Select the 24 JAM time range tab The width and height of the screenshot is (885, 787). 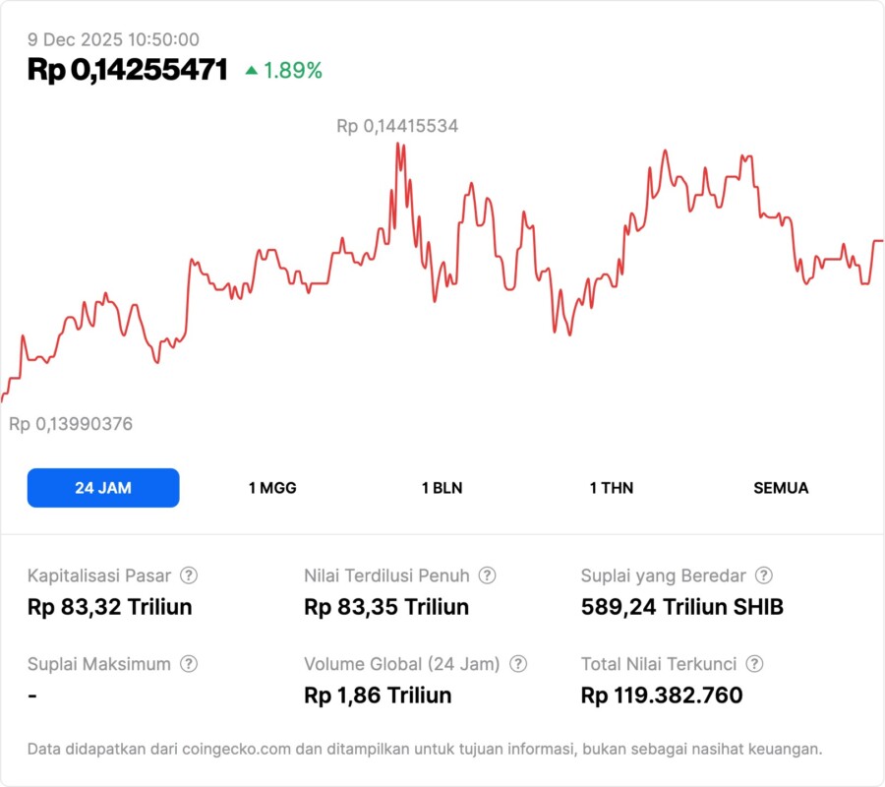(x=103, y=488)
